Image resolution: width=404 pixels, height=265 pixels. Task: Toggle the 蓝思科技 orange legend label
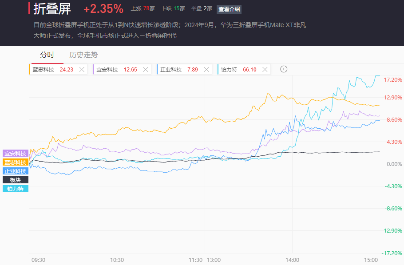[x=16, y=162]
